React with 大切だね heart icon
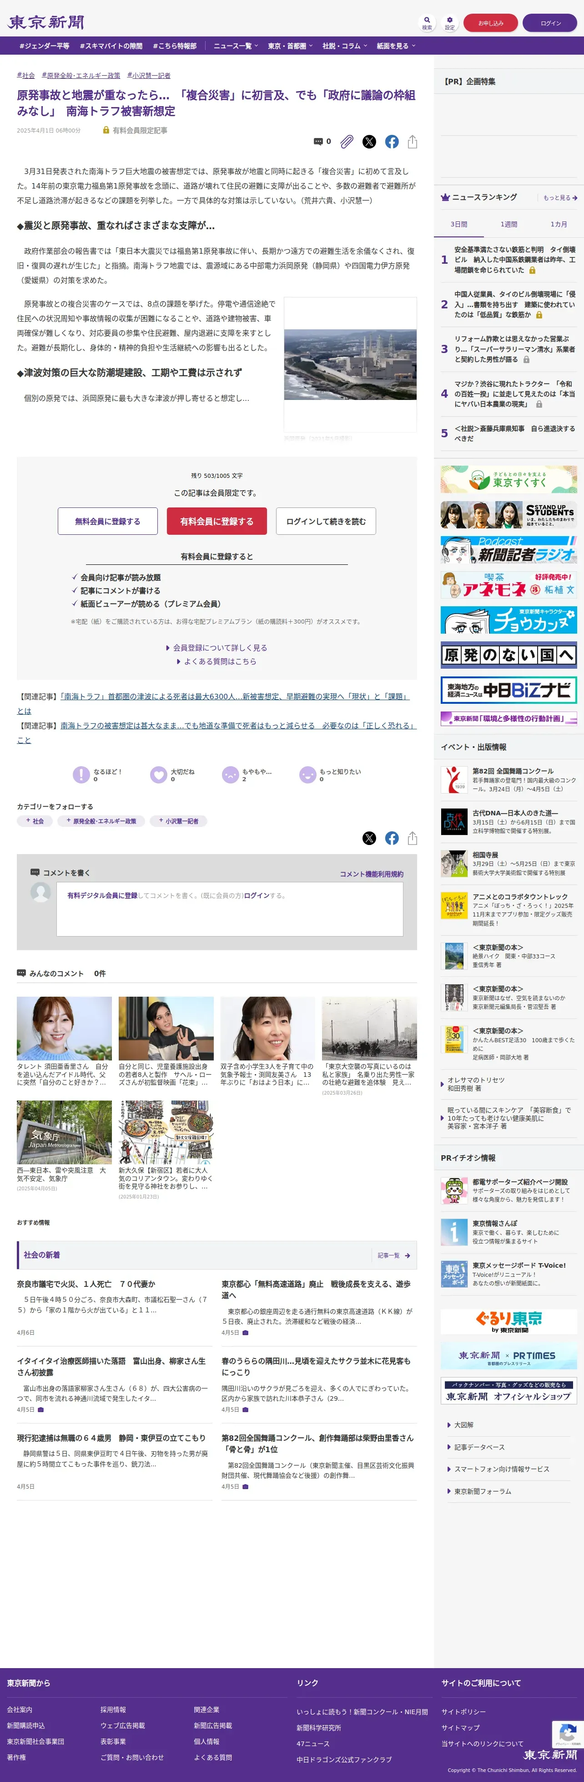Screen dimensions: 584x1782 [158, 774]
